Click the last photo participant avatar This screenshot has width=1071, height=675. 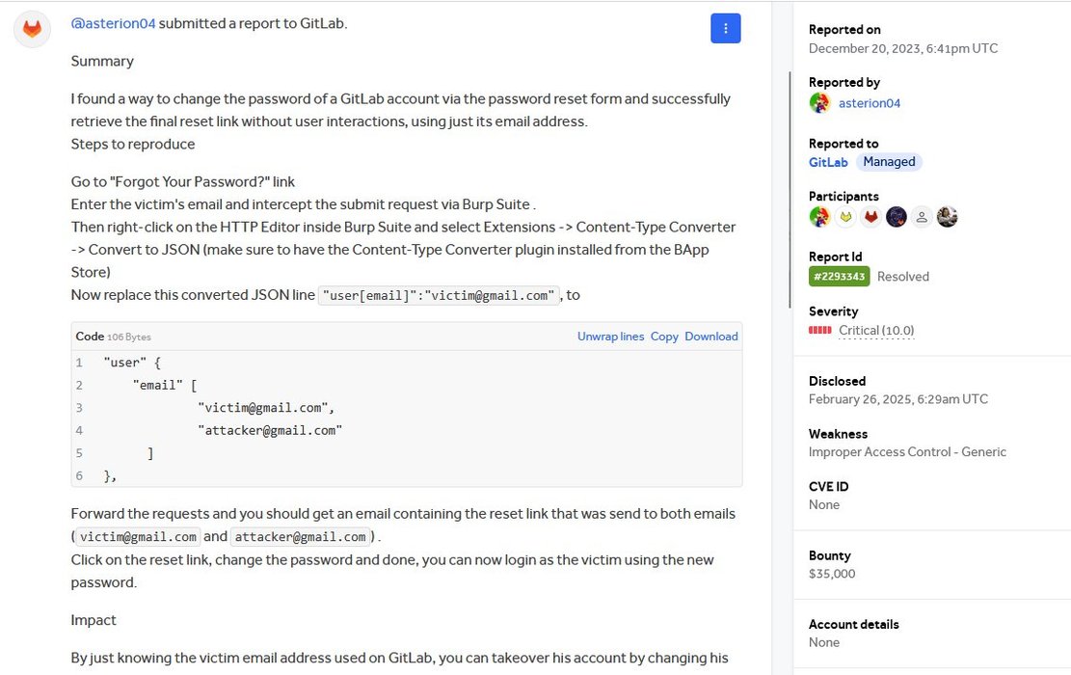click(x=947, y=217)
